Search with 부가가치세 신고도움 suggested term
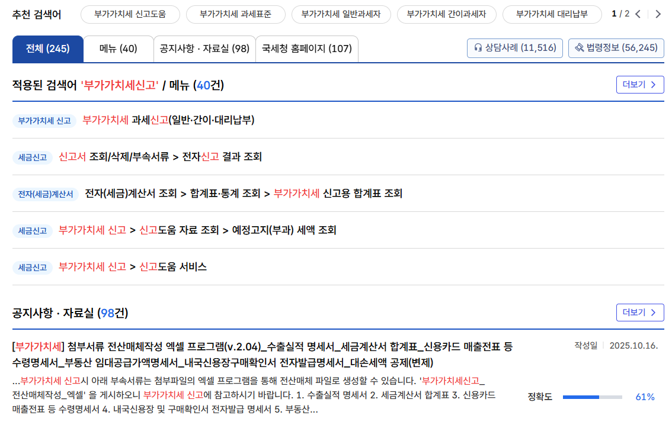This screenshot has height=425, width=672. pyautogui.click(x=130, y=14)
